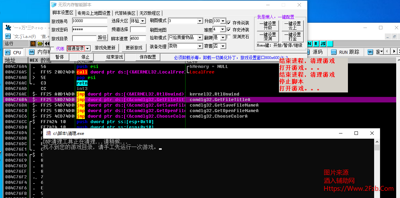Expand the 难度 difficulty dropdown
This screenshot has height=198, width=400.
click(222, 30)
